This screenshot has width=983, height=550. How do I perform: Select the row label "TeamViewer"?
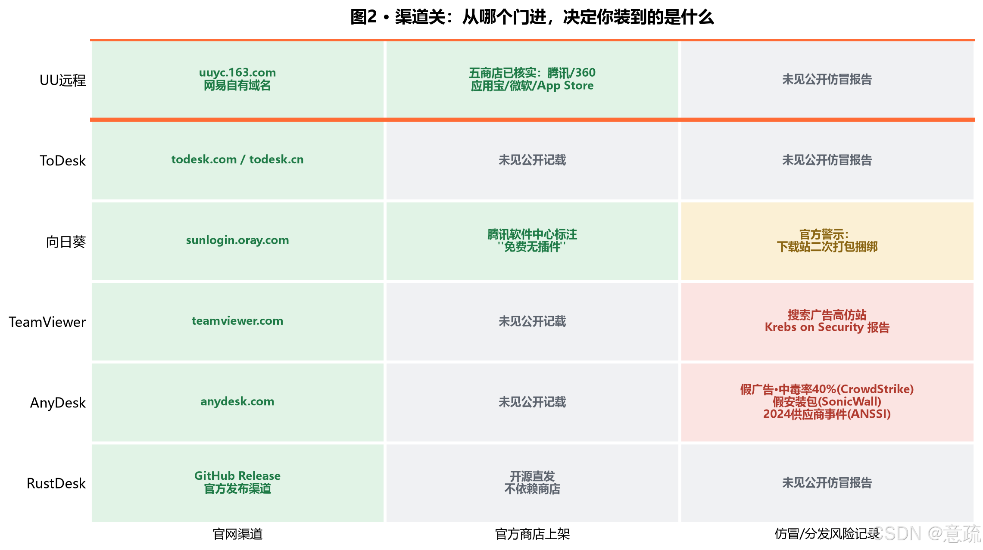tap(47, 322)
